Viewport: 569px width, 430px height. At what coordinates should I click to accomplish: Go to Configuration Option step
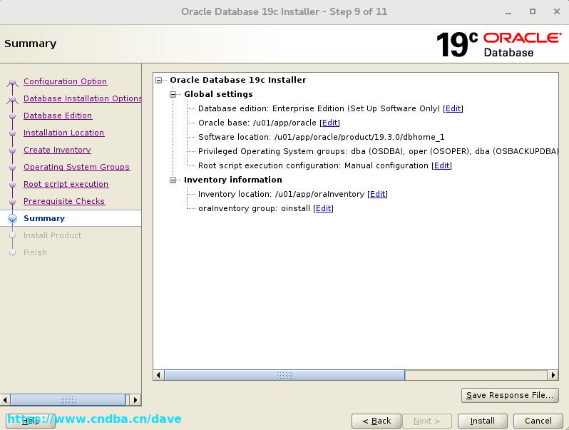tap(66, 81)
